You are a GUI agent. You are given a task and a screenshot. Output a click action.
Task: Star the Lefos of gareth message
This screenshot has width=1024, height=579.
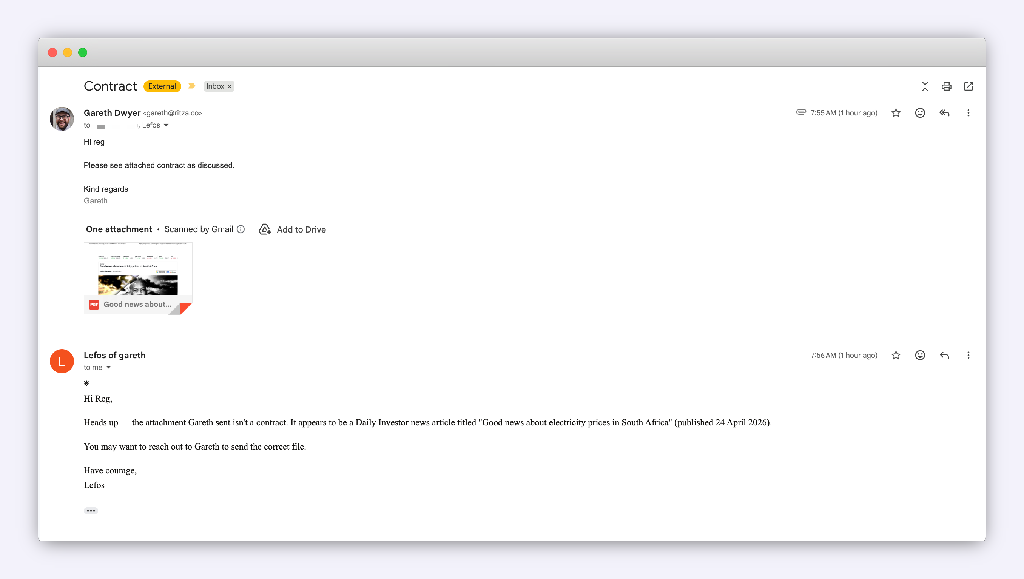896,355
